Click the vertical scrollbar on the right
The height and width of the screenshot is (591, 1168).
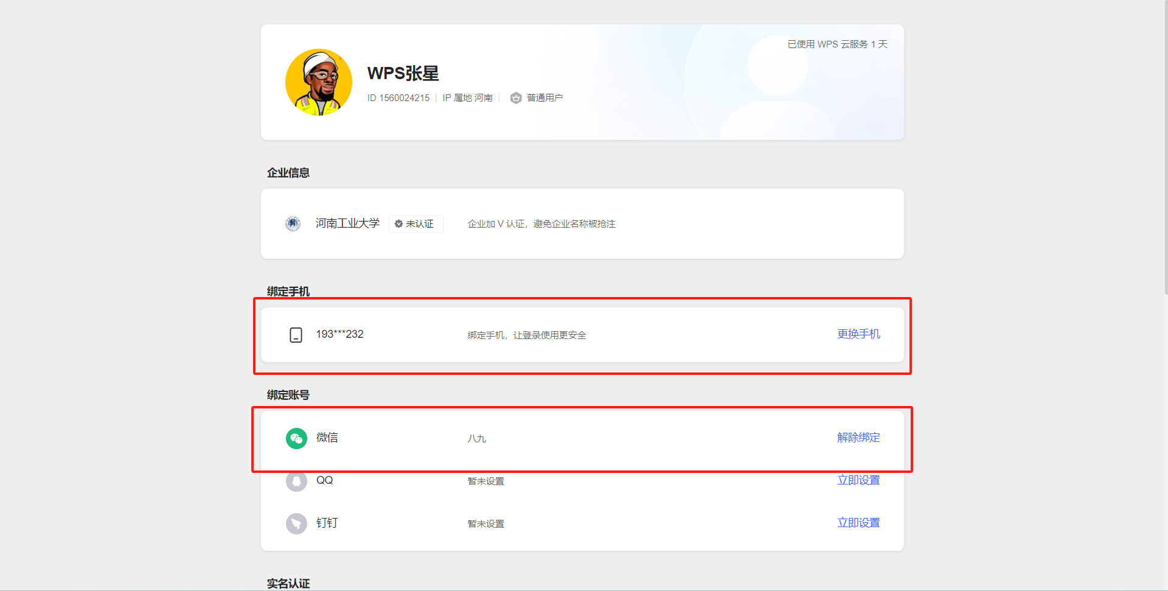tap(1164, 146)
